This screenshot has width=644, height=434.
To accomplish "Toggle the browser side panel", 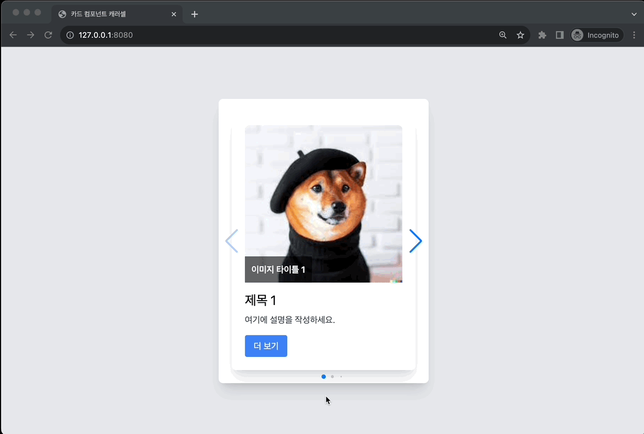I will tap(560, 35).
